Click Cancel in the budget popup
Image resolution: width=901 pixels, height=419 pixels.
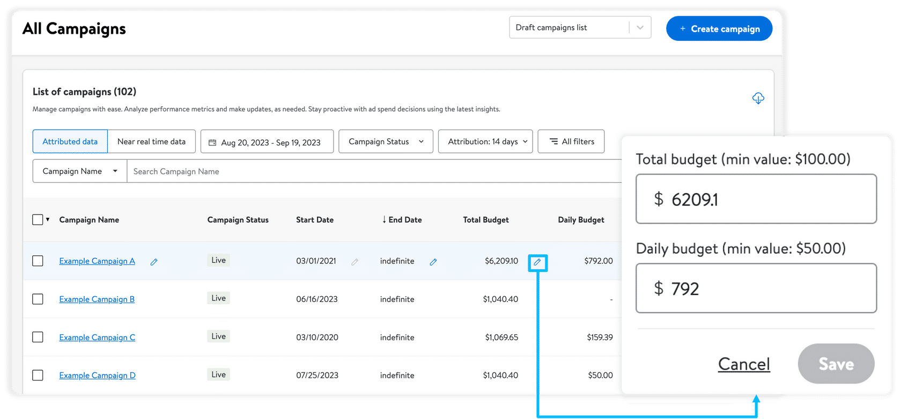tap(744, 364)
